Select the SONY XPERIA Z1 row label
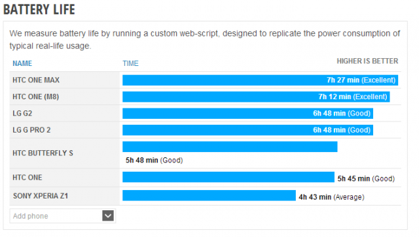The height and width of the screenshot is (237, 419). tap(41, 196)
